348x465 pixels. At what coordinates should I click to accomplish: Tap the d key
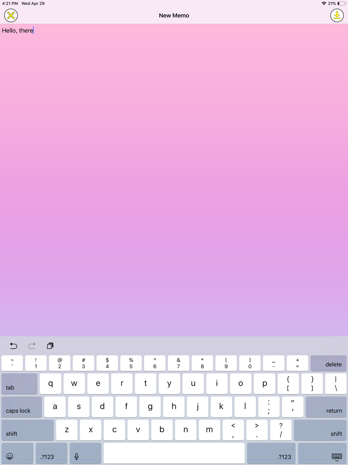point(102,407)
